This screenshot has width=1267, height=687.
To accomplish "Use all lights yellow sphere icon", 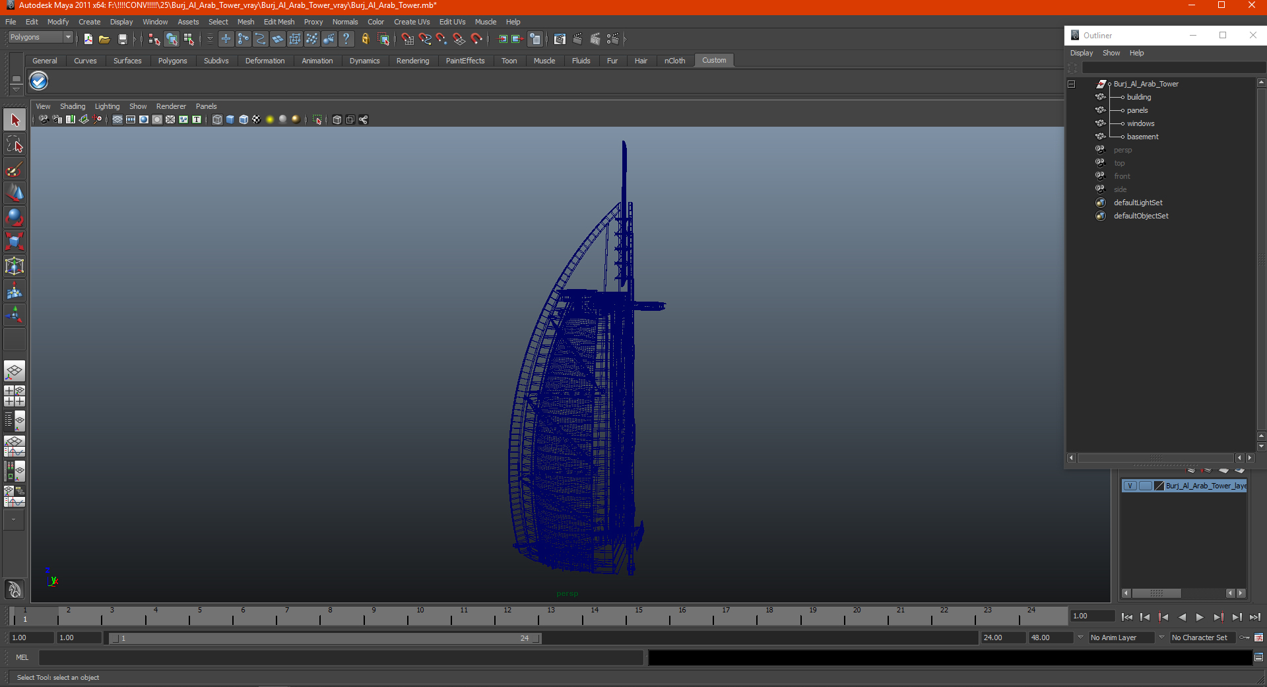I will 270,119.
